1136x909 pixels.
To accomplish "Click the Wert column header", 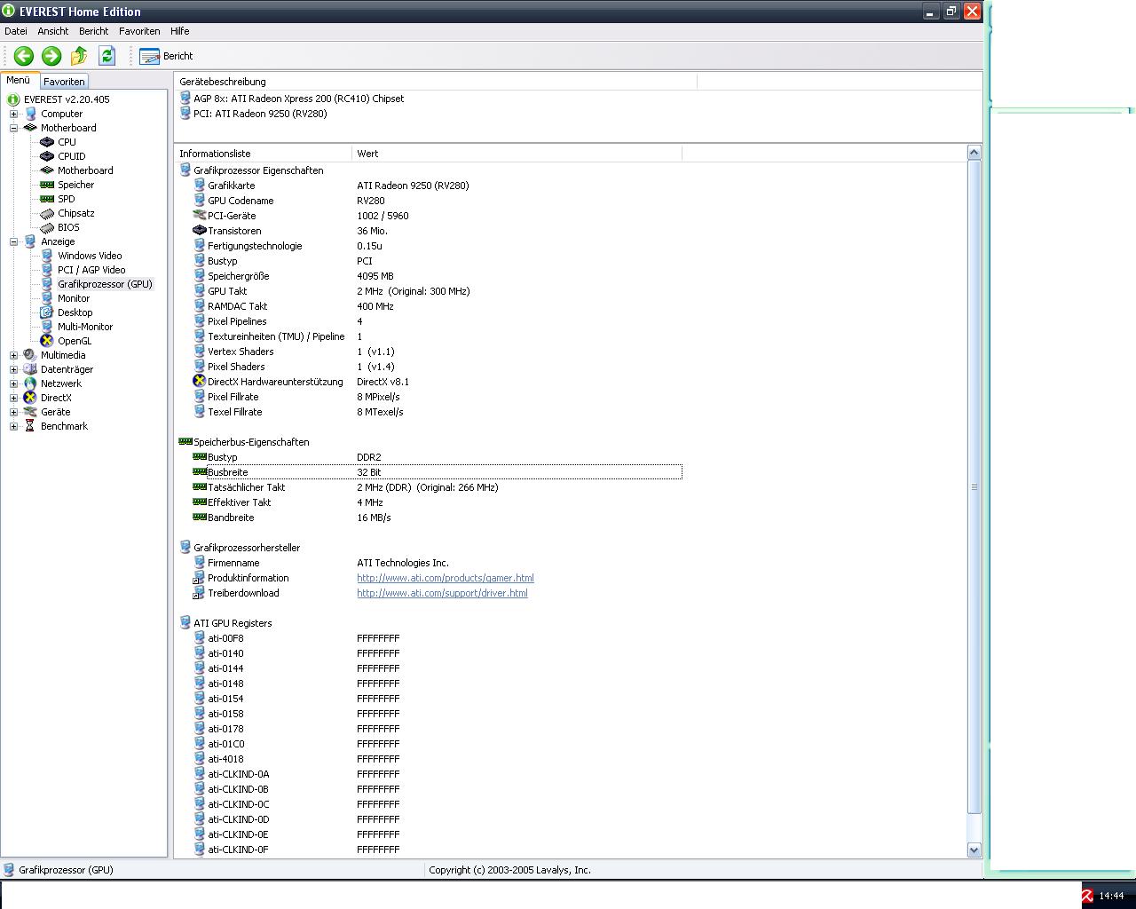I will pyautogui.click(x=517, y=154).
